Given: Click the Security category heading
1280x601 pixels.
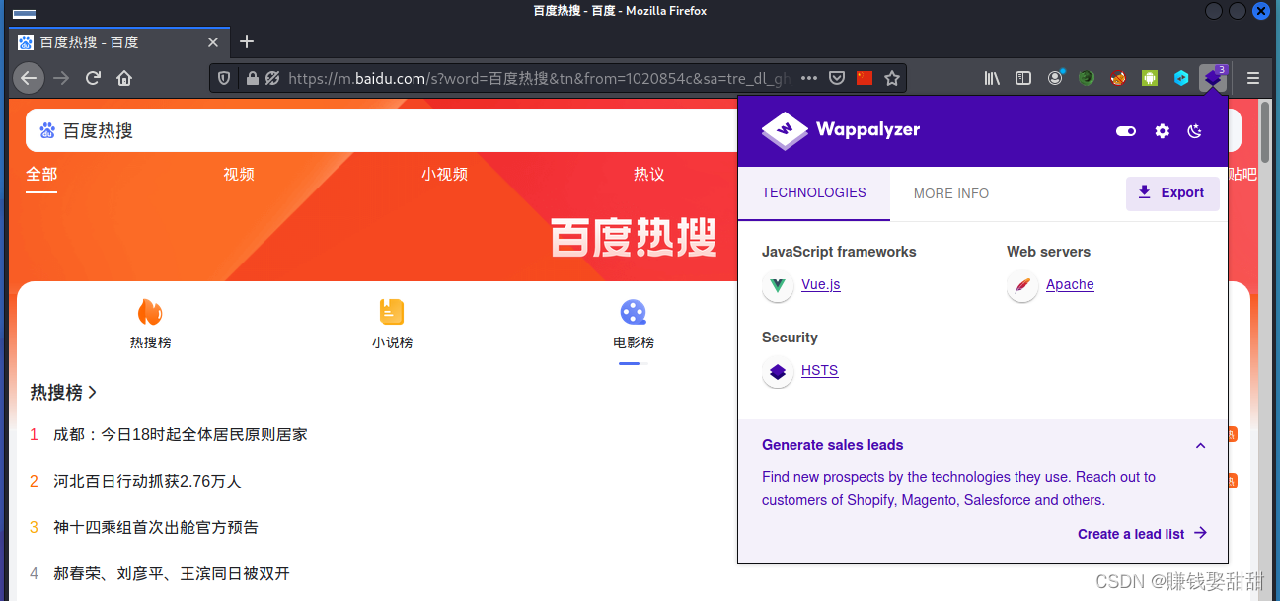Looking at the screenshot, I should click(790, 338).
